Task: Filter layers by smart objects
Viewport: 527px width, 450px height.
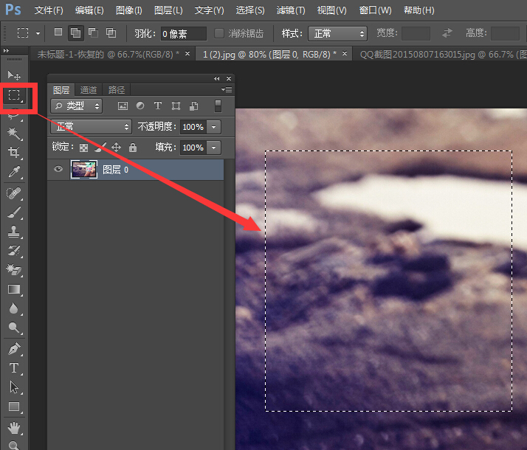Action: (x=194, y=106)
